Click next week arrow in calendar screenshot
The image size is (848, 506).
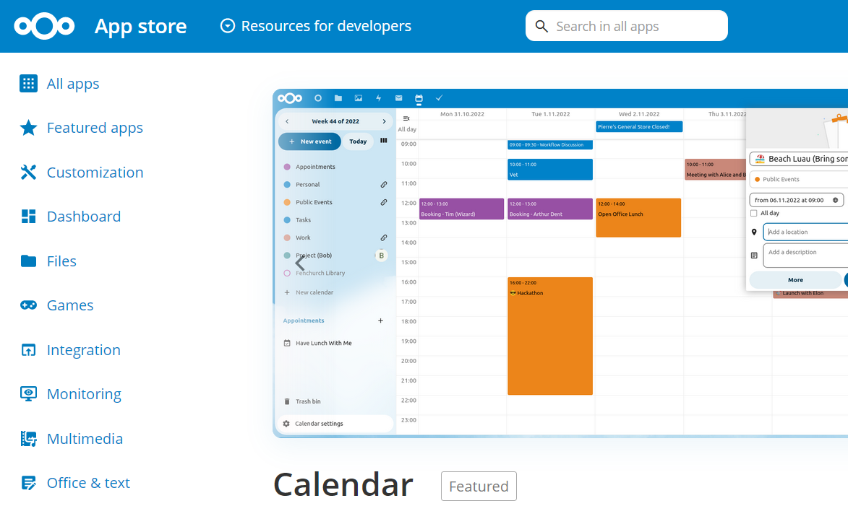(x=384, y=121)
